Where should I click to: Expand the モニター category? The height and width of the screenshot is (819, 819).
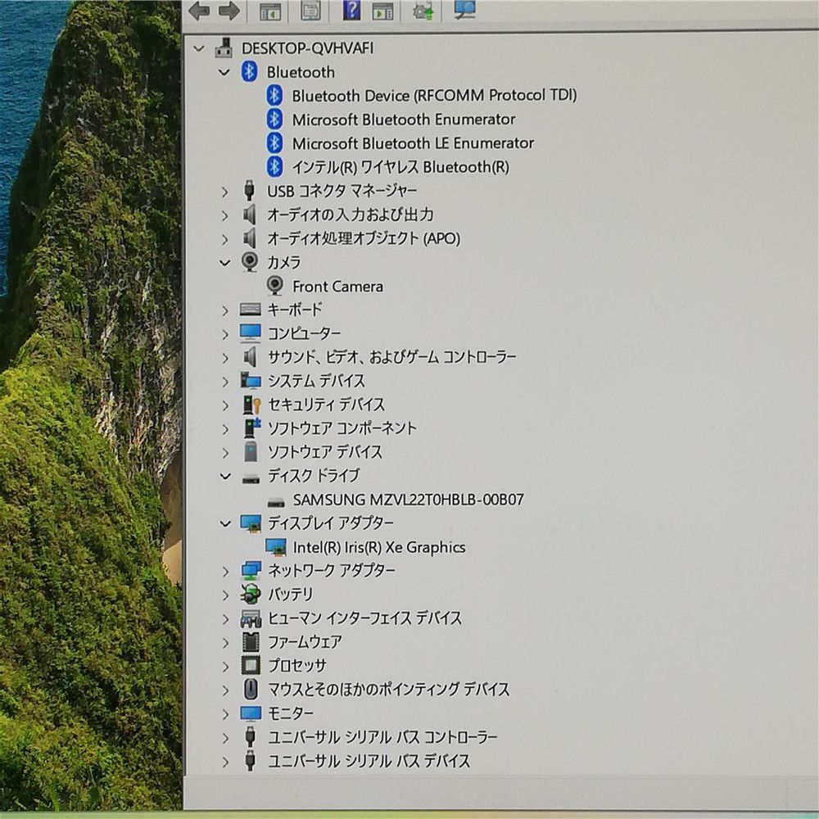225,714
